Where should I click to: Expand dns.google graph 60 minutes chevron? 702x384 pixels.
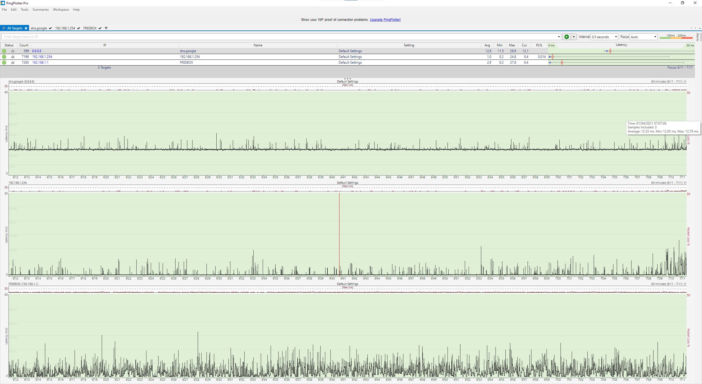point(685,81)
